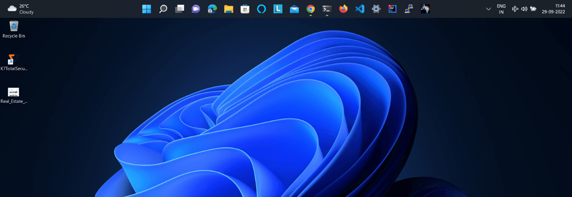Launch the Teams Chat icon
The width and height of the screenshot is (572, 197).
[196, 9]
